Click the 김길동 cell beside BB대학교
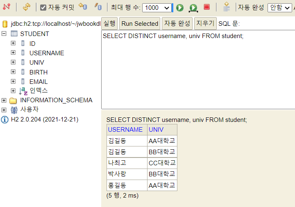295x207 pixels. point(127,152)
